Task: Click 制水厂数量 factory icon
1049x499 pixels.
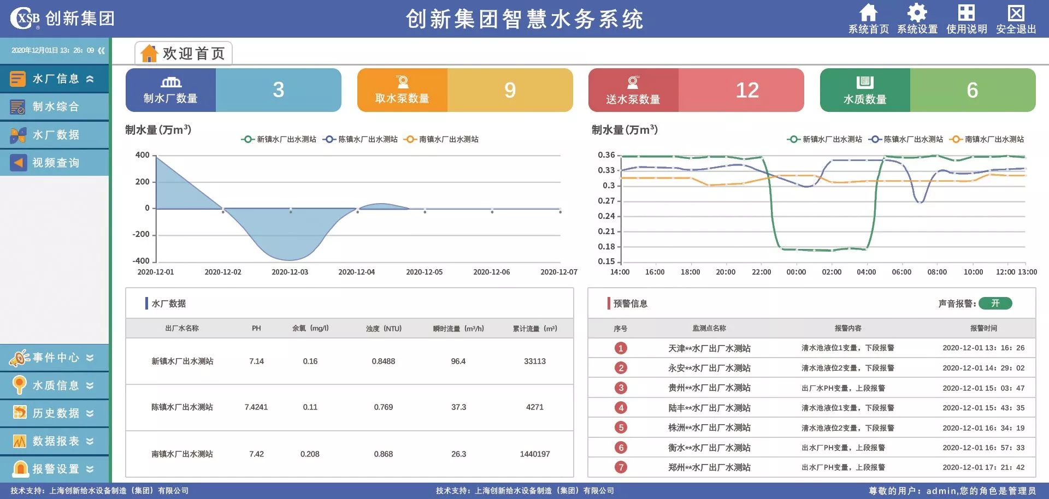Action: point(171,82)
